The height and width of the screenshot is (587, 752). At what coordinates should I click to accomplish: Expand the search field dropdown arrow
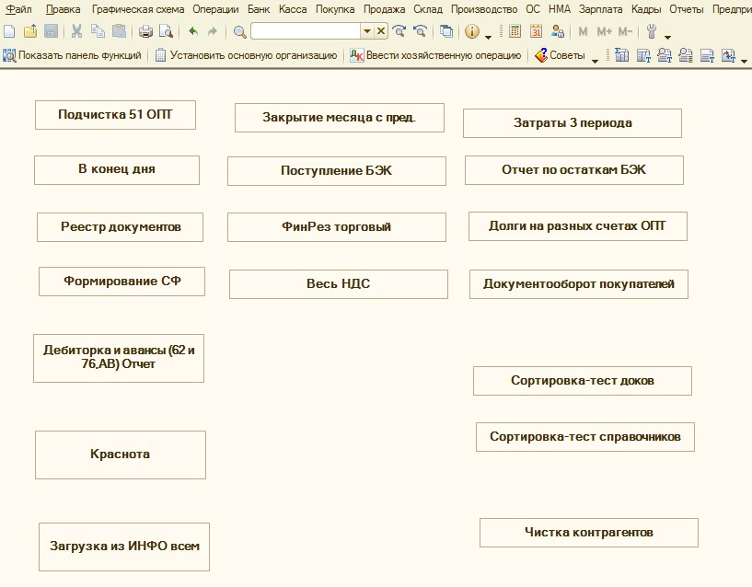point(366,31)
